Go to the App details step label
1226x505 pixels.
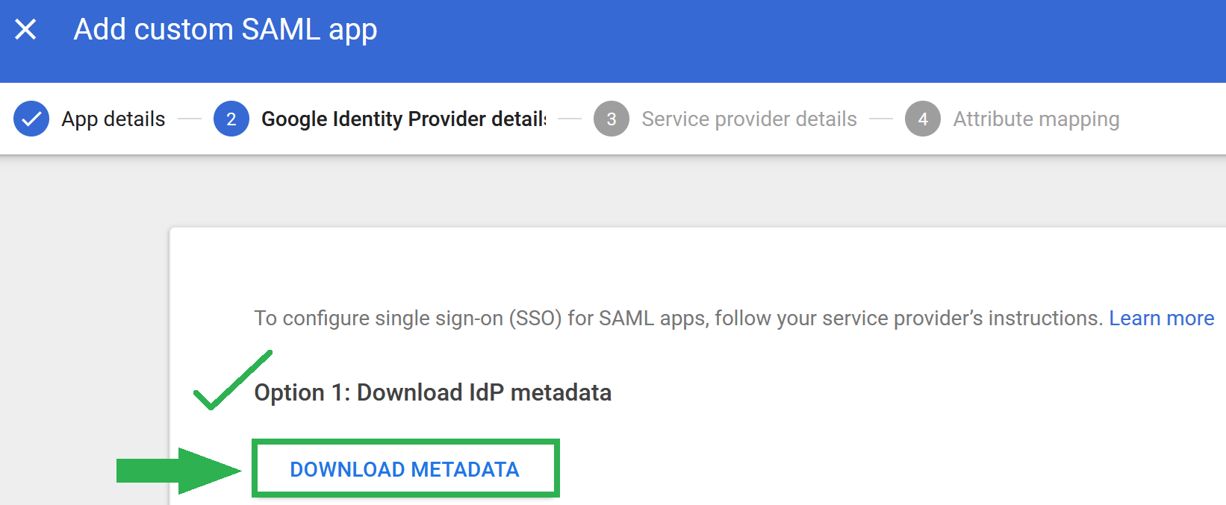click(113, 119)
